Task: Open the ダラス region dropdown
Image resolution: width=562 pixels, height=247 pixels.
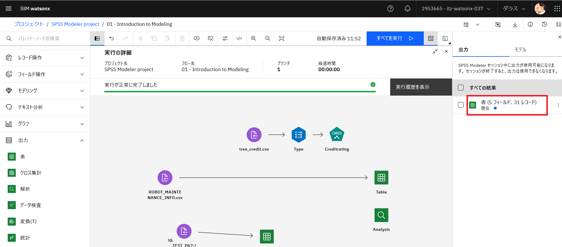Action: [514, 9]
